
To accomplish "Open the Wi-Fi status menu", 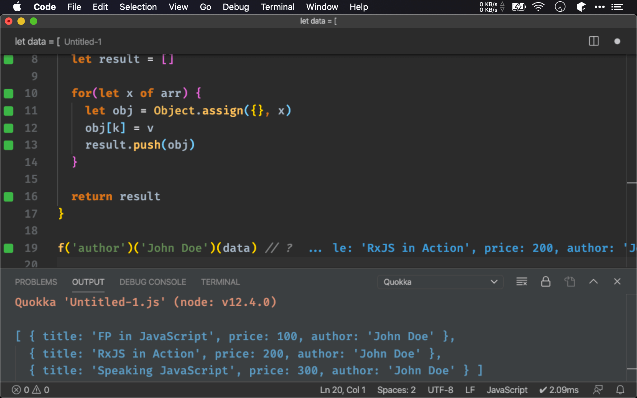I will (x=538, y=7).
